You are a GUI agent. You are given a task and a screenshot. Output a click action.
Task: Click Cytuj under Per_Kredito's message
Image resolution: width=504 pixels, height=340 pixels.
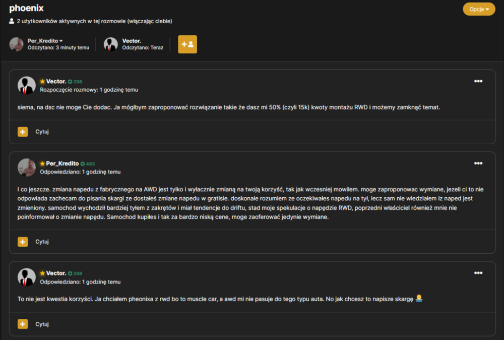tap(42, 242)
